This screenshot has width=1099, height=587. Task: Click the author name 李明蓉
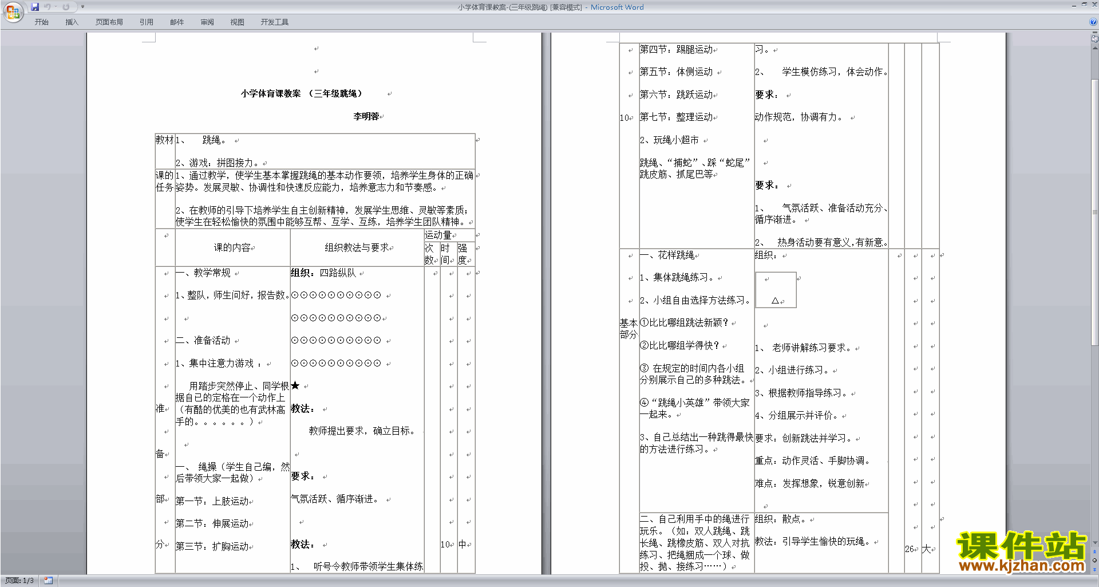pyautogui.click(x=366, y=116)
